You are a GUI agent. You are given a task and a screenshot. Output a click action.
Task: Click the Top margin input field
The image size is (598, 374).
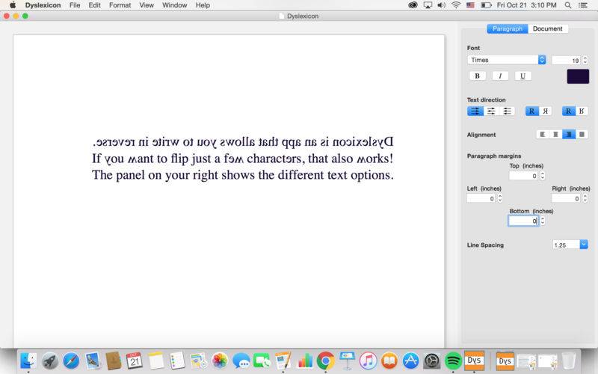point(523,176)
